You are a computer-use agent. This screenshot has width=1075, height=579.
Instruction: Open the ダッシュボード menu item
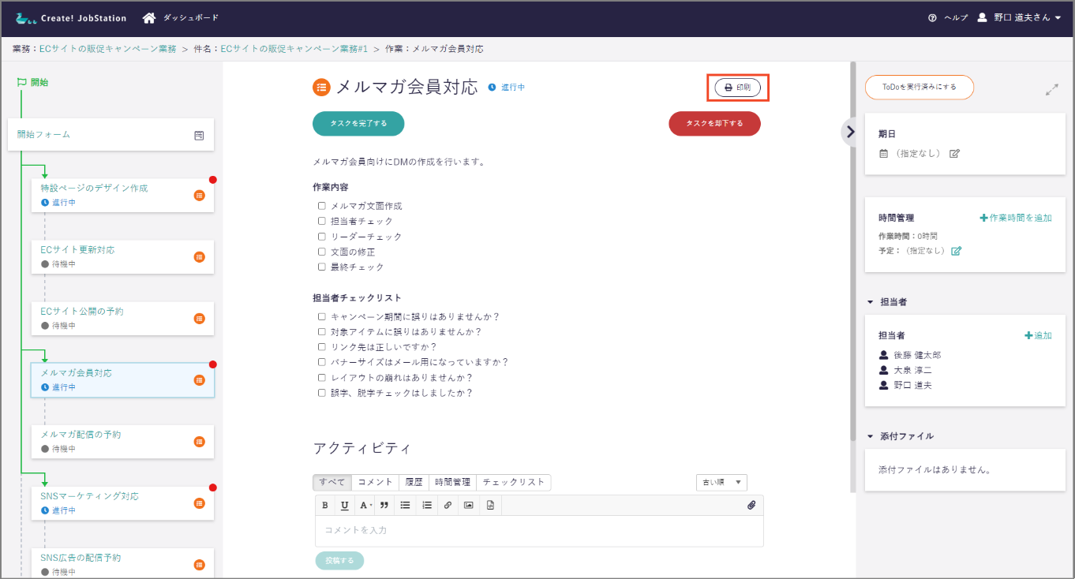coord(191,17)
